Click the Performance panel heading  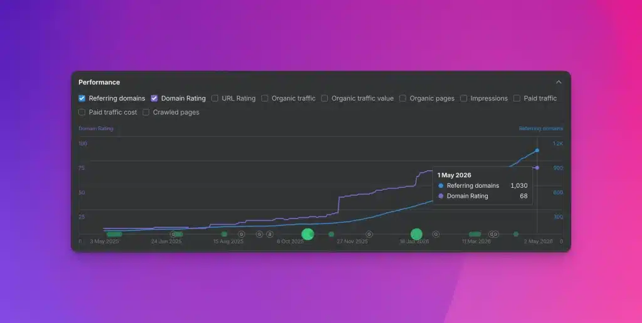pos(99,82)
